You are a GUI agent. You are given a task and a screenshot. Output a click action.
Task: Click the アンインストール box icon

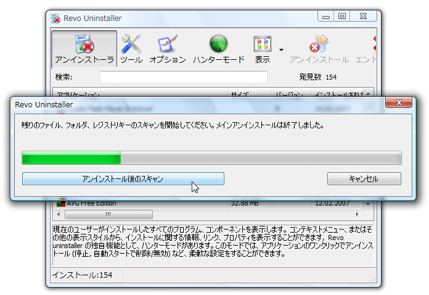319,49
